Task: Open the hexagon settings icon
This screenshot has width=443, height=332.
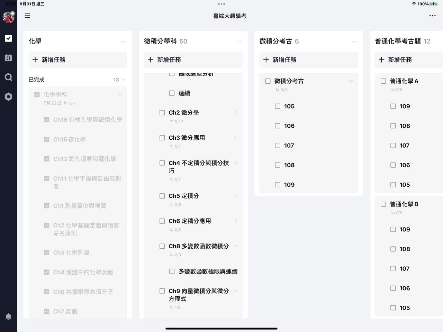Action: click(x=8, y=96)
